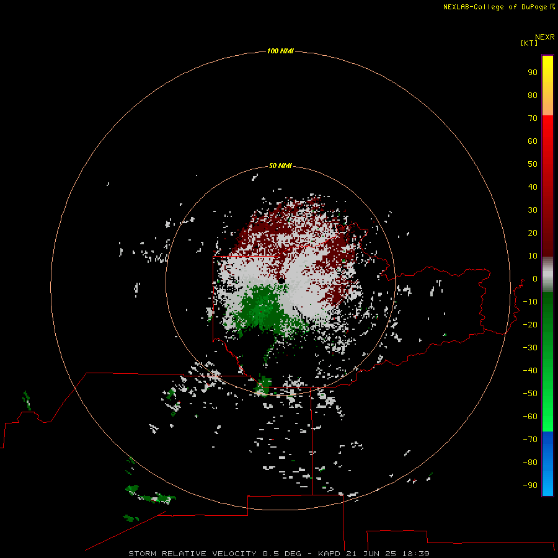The image size is (558, 558).
Task: Click the -90 value on the velocity scale
Action: [x=530, y=485]
